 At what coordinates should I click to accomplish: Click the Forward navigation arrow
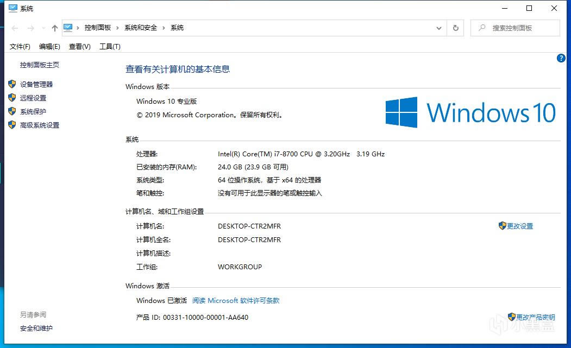click(x=31, y=28)
